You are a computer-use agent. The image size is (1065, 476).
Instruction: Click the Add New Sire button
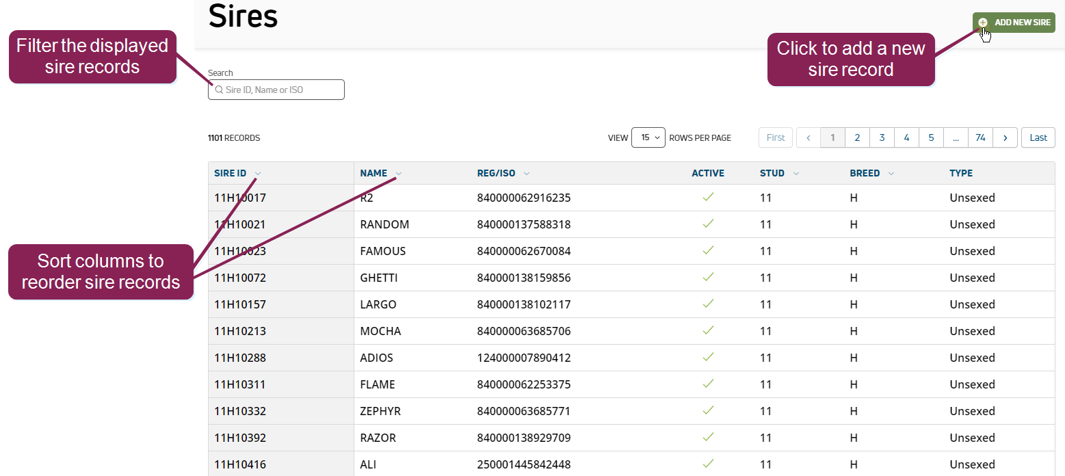1014,23
